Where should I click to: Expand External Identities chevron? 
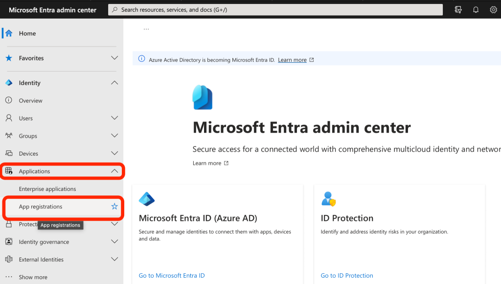pos(114,260)
